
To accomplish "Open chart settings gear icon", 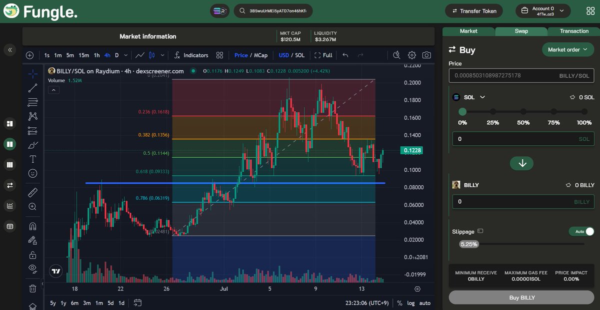I will (412, 55).
